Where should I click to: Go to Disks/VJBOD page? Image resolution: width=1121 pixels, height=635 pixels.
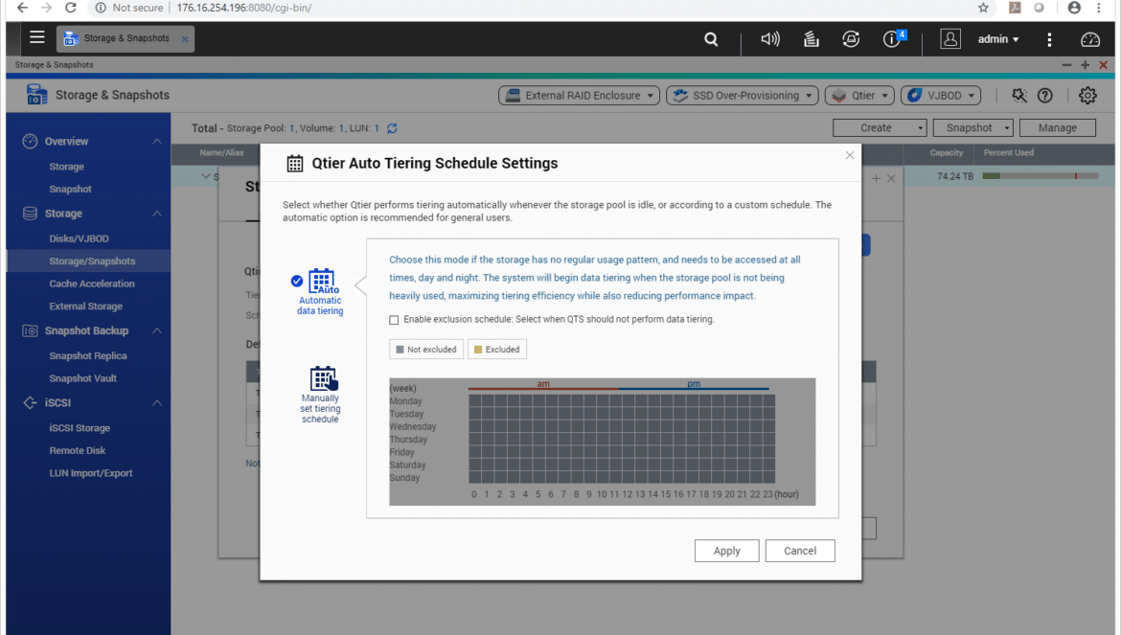(79, 238)
